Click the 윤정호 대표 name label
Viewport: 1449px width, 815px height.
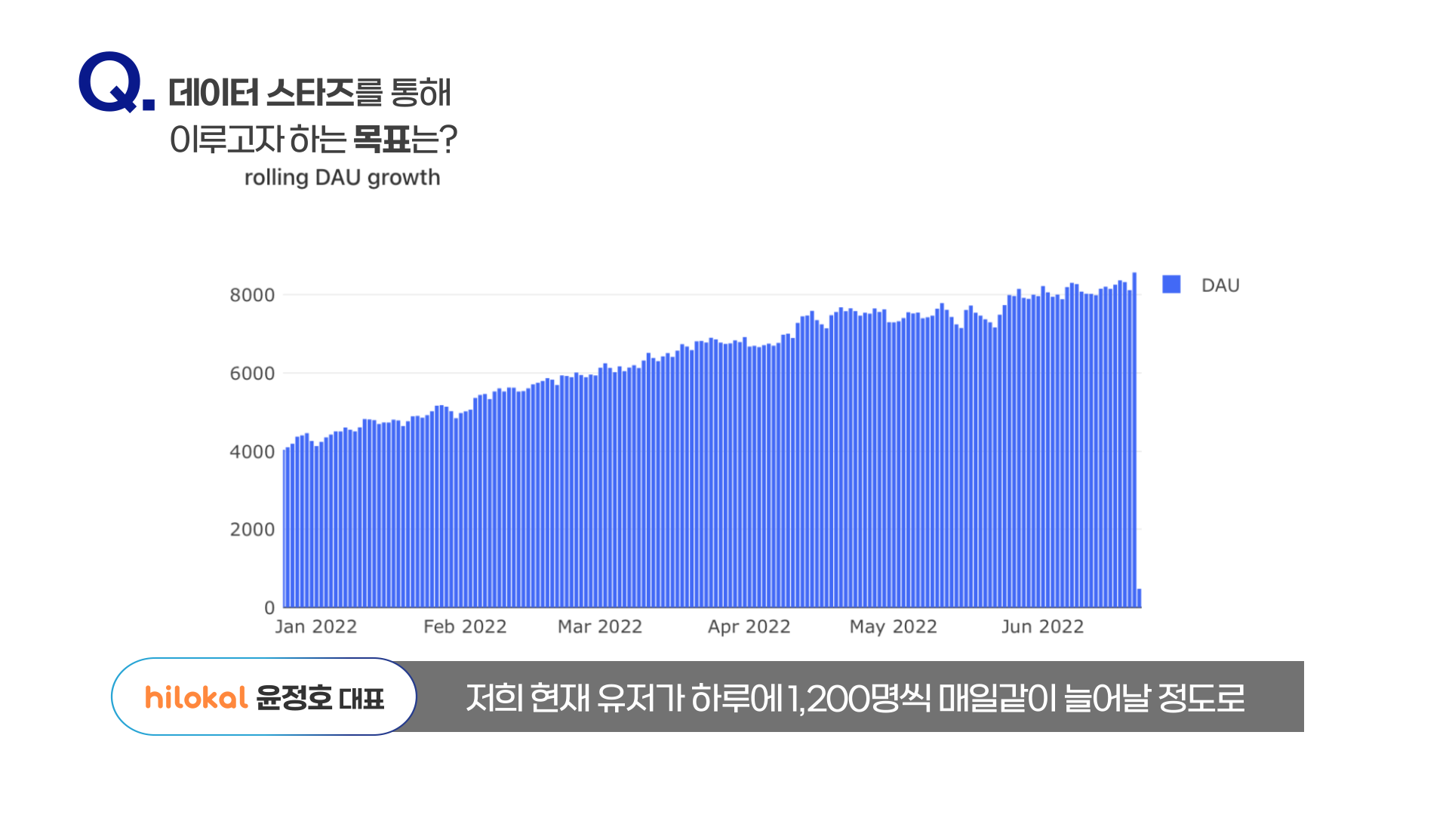point(320,698)
